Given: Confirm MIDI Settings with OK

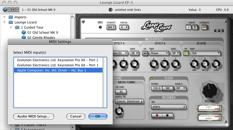Looking at the screenshot, I should (98, 116).
